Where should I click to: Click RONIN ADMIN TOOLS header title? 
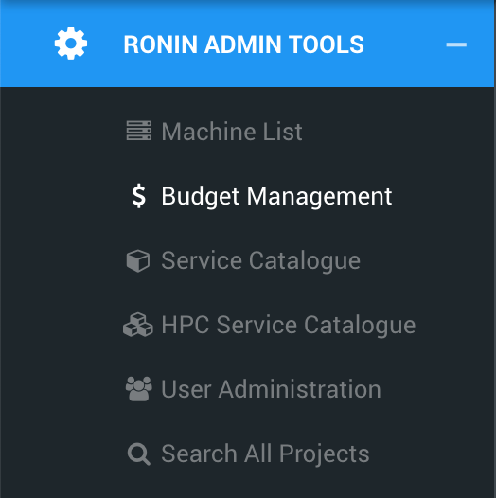coord(244,44)
